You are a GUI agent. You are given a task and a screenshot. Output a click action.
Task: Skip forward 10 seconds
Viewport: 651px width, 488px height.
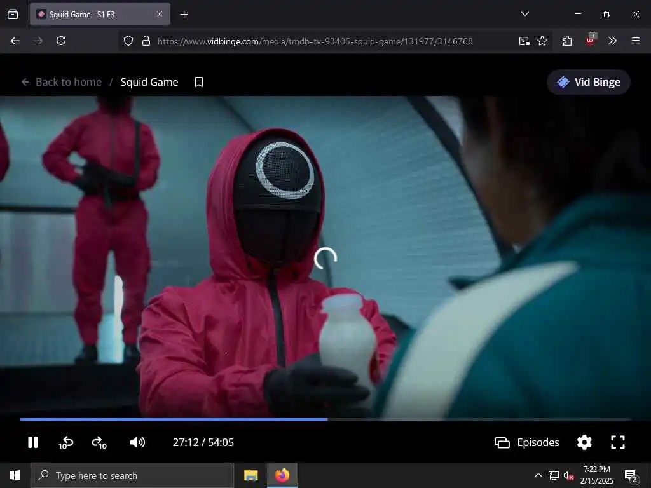99,443
